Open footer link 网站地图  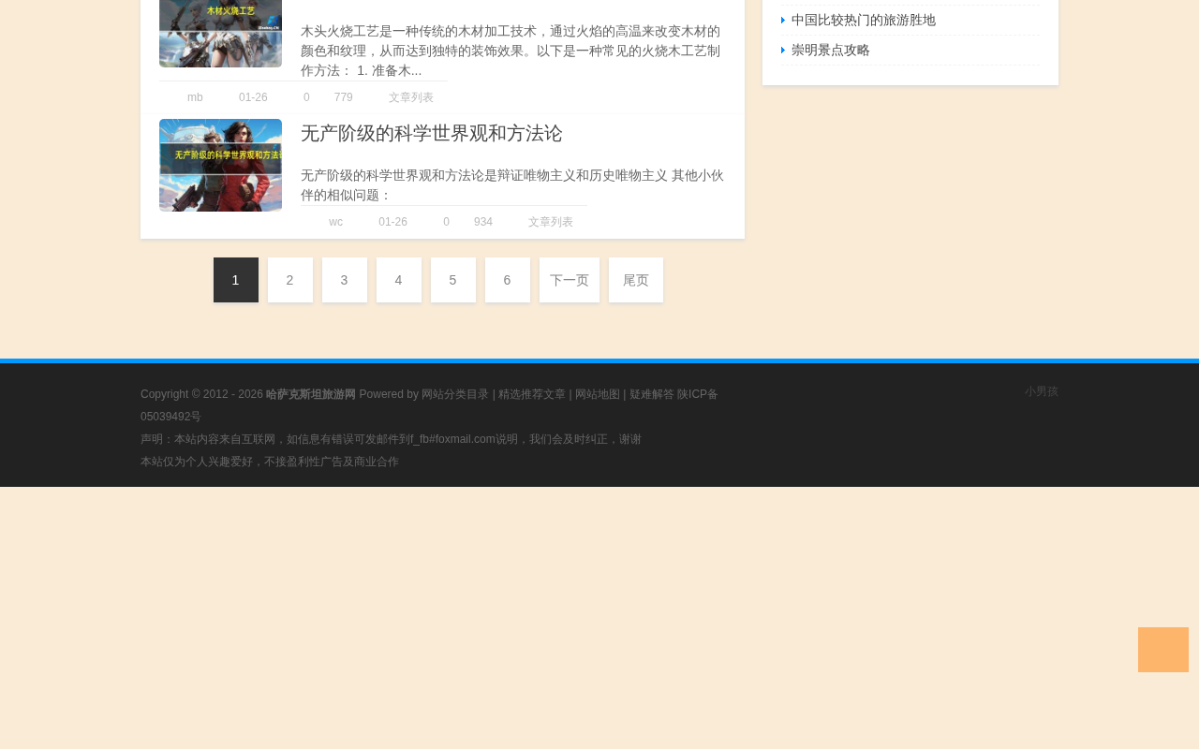point(598,394)
